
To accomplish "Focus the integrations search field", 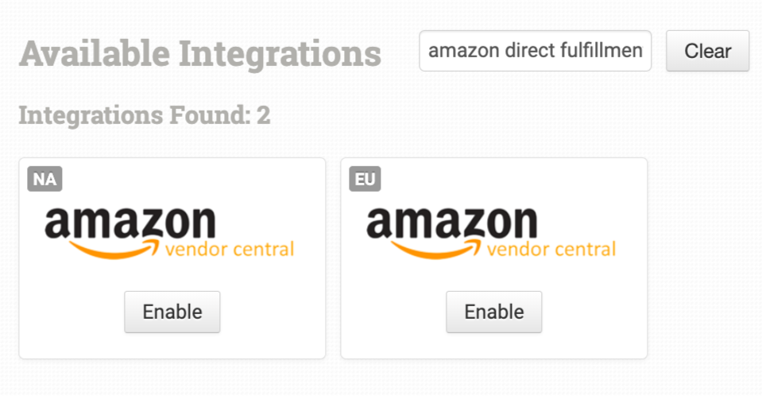I will coord(535,51).
